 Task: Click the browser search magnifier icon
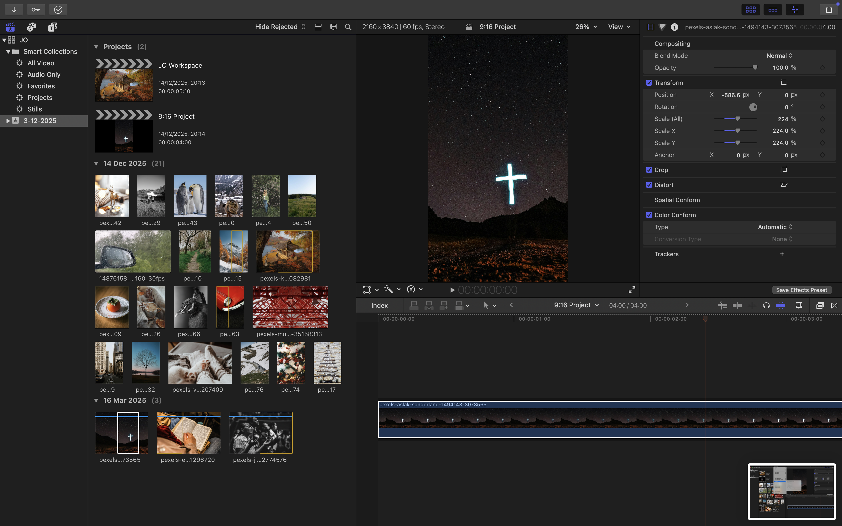point(348,27)
